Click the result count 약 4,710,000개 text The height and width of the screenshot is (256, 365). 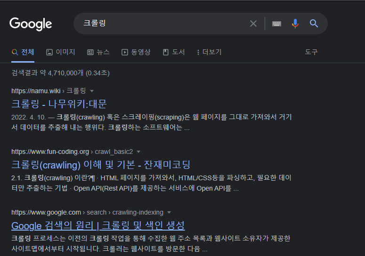tap(61, 73)
